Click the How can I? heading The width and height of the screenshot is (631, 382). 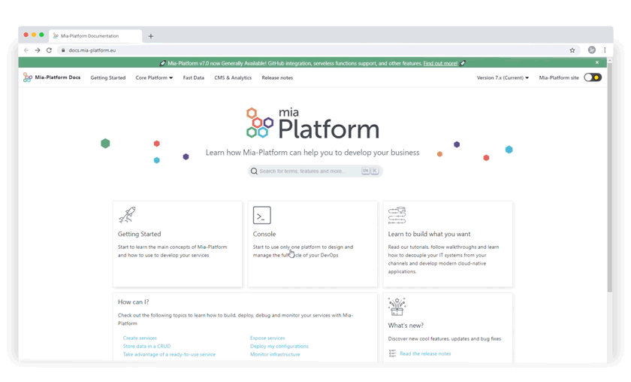pos(133,302)
